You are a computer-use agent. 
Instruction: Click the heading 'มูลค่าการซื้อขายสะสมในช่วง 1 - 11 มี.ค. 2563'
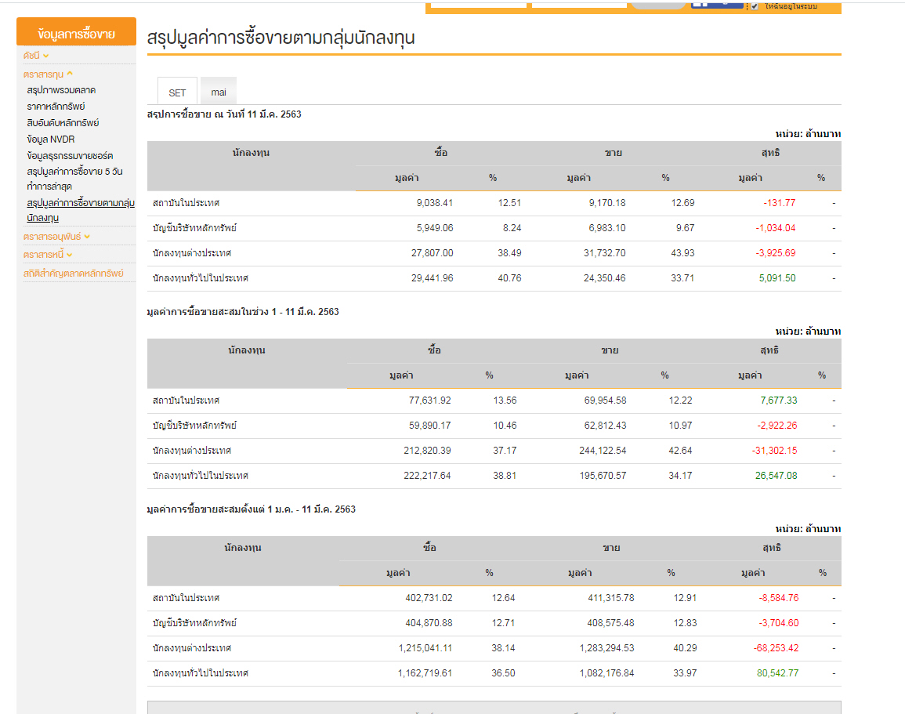[243, 312]
